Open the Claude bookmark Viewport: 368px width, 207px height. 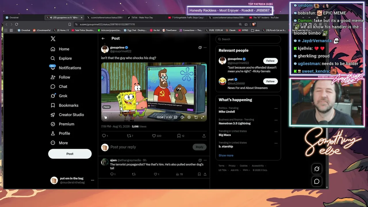[230, 30]
